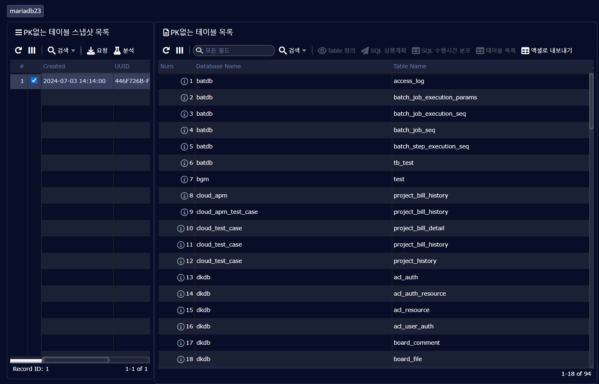Export table list with 엑셀로 내보내기
This screenshot has height=384, width=599.
click(547, 50)
